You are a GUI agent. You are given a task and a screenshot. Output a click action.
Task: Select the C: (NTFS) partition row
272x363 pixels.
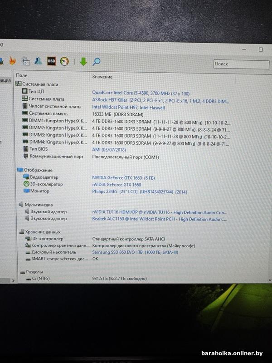pos(38,278)
